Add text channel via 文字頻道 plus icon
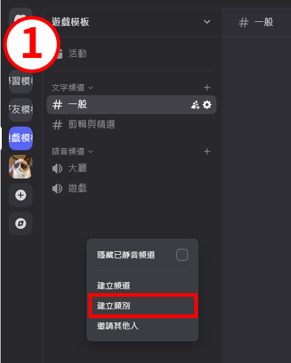291x363 pixels. (x=207, y=87)
